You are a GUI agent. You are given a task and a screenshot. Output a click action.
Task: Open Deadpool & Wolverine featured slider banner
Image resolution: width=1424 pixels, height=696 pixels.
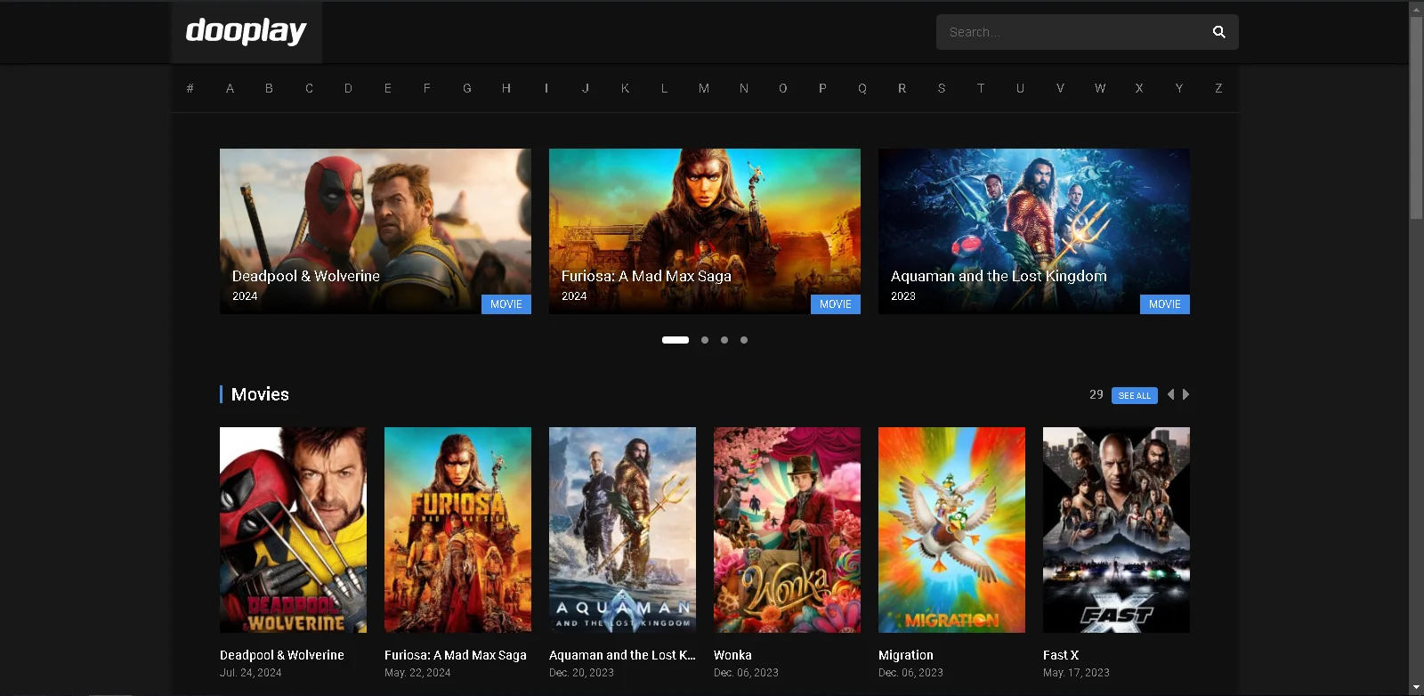pyautogui.click(x=376, y=231)
